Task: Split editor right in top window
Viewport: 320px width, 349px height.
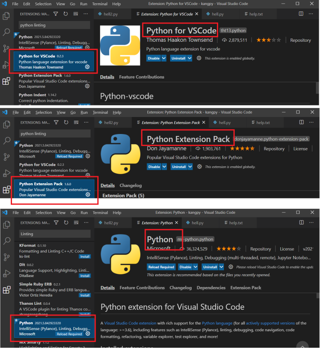Action: click(x=301, y=14)
